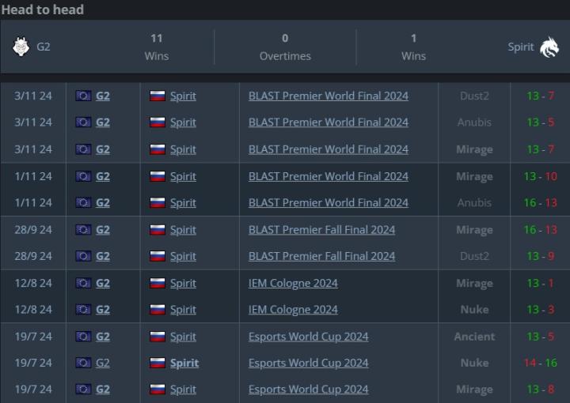This screenshot has width=570, height=403.
Task: Click Russian flag in the 13 - 9 Dust2 row
Action: 158,256
